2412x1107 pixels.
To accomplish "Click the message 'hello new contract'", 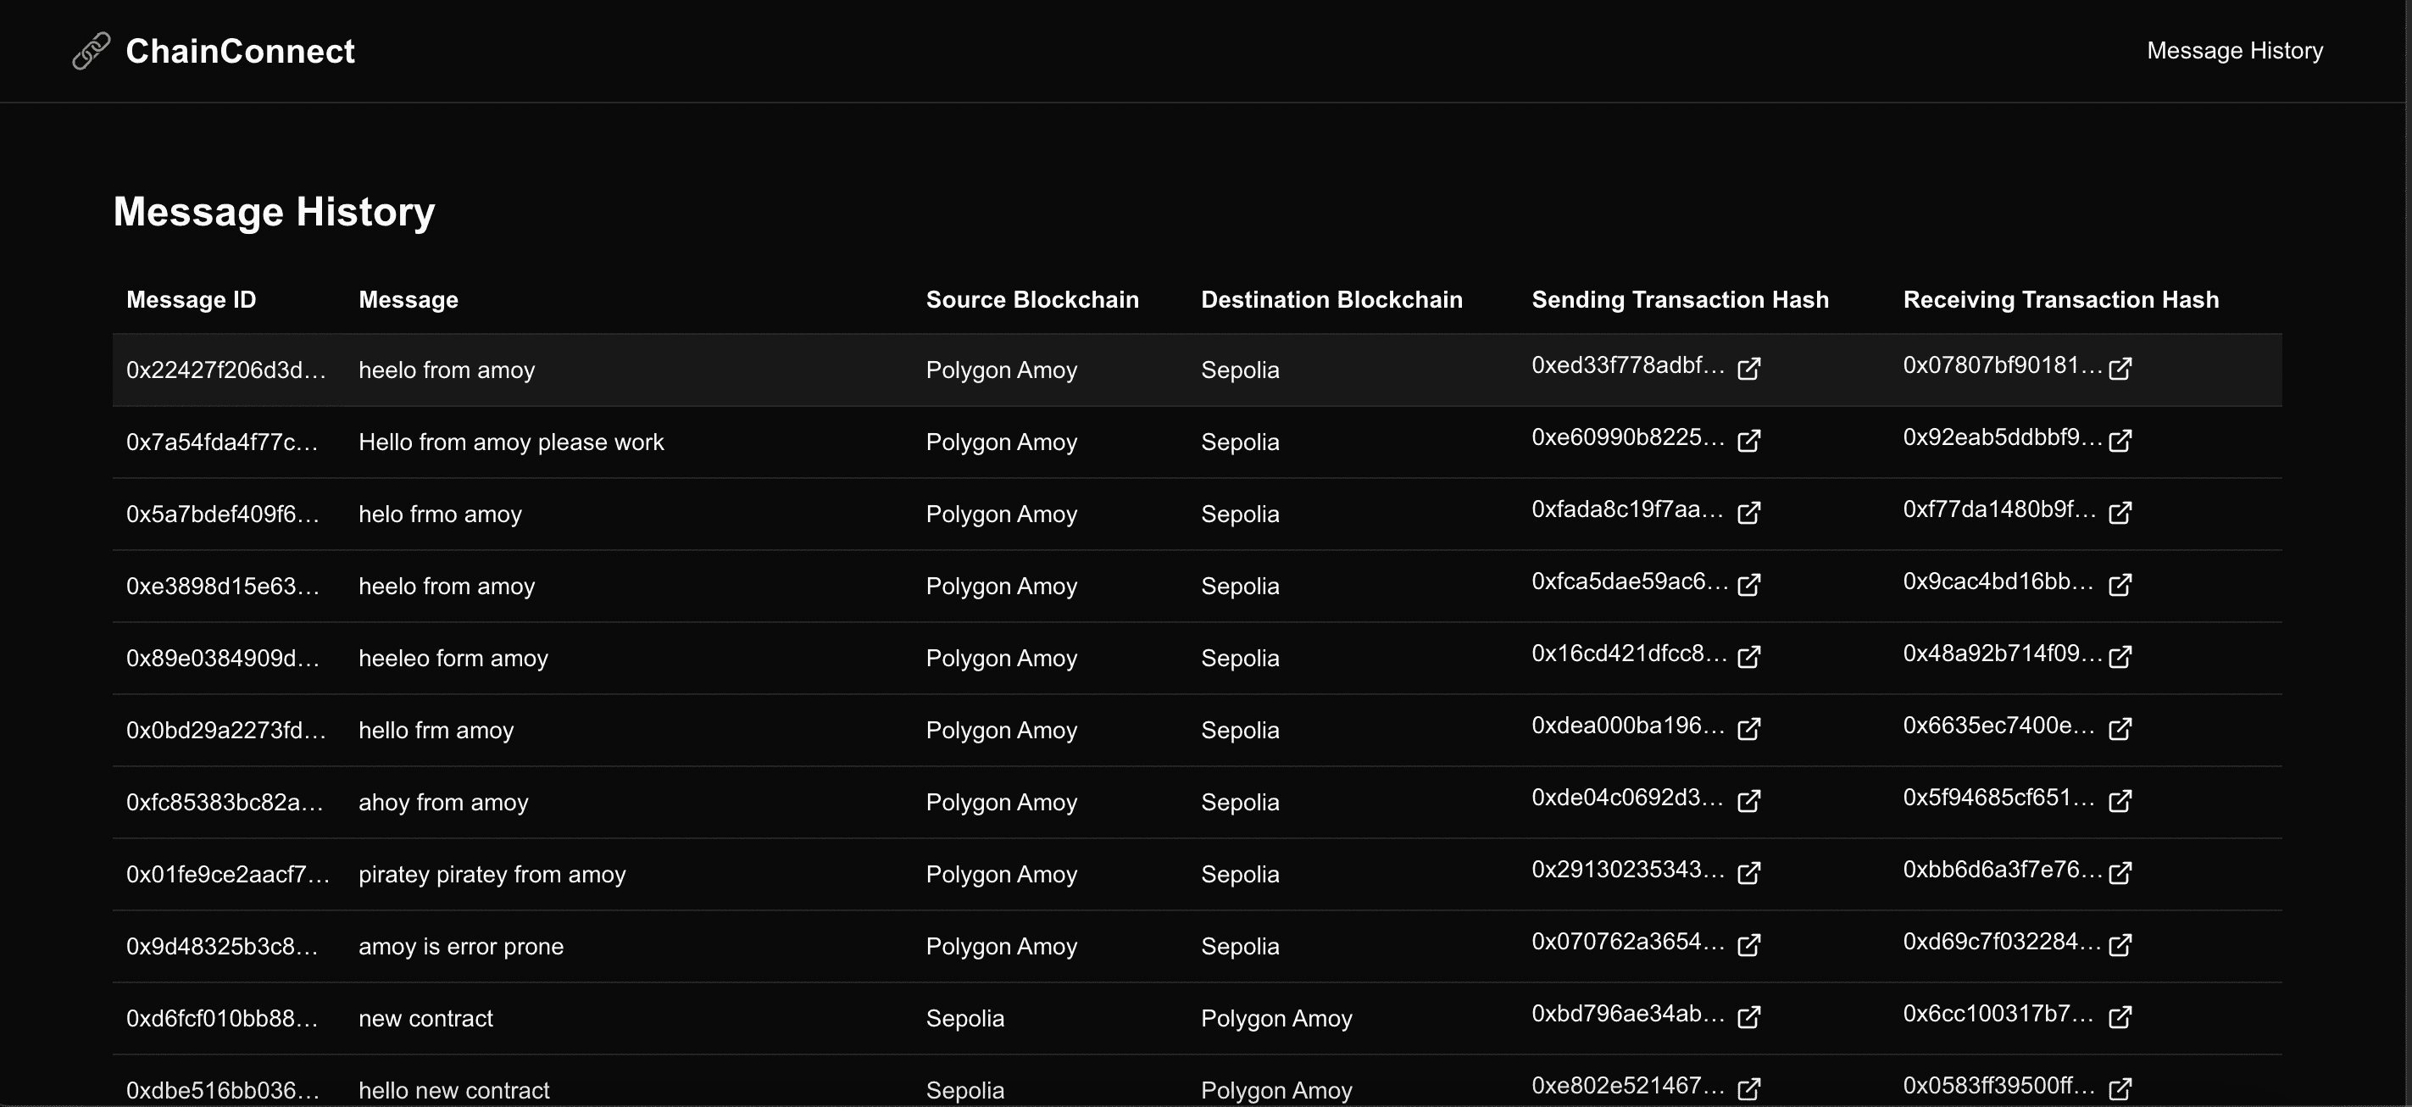I will point(454,1091).
